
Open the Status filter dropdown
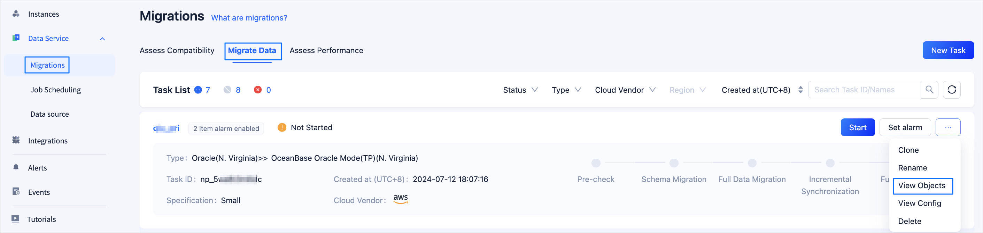click(x=520, y=90)
